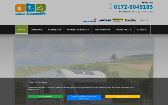Image resolution: width=168 pixels, height=105 pixels.
Task: Click the slider loading spinner
Action: tap(84, 73)
